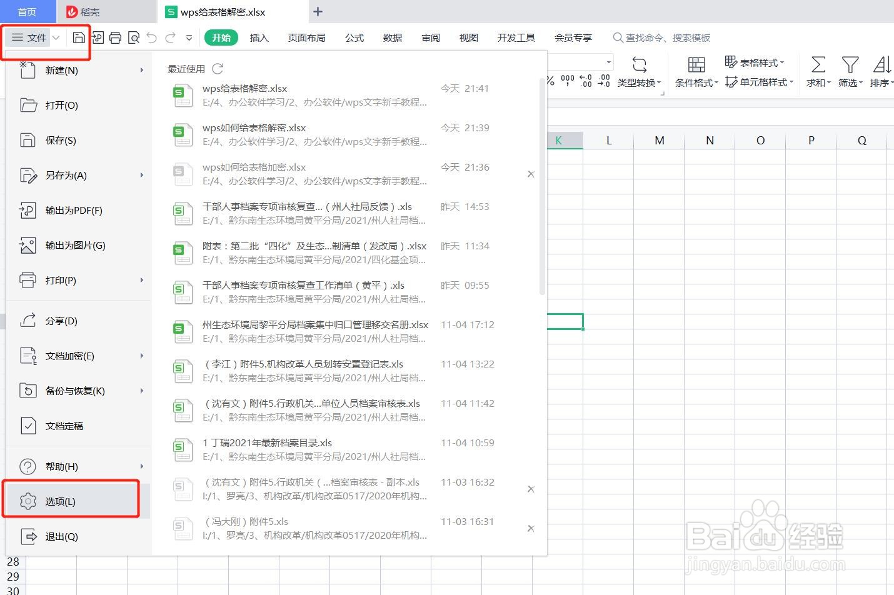Click the Filter (筛选) funnel icon
The width and height of the screenshot is (894, 595).
pyautogui.click(x=850, y=65)
